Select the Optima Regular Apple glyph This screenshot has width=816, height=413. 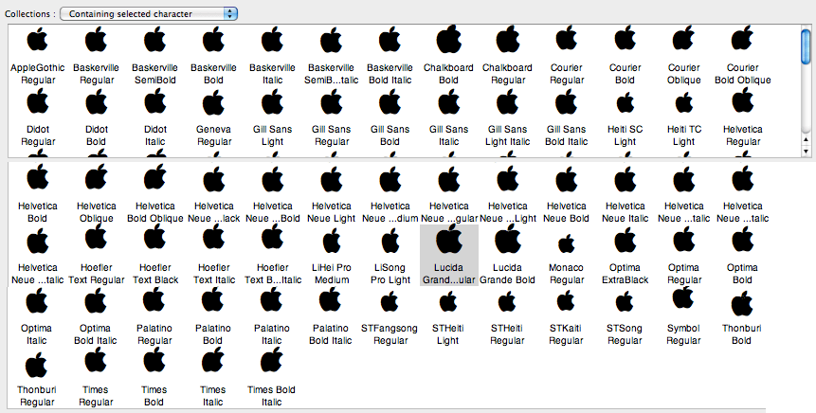coord(684,241)
